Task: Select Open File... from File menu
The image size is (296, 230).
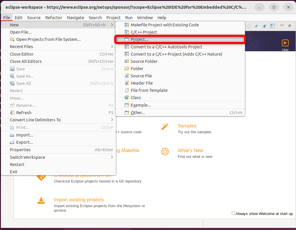Action: point(58,32)
